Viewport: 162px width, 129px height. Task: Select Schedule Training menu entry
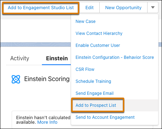click(93, 81)
